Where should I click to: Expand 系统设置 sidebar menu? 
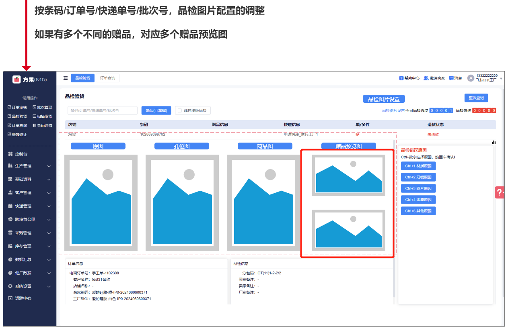click(30, 286)
